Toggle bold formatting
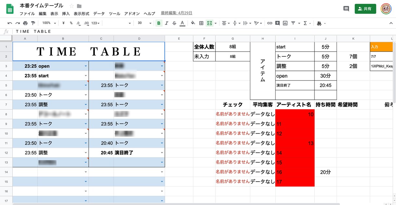This screenshot has height=205, width=396. pos(159,23)
